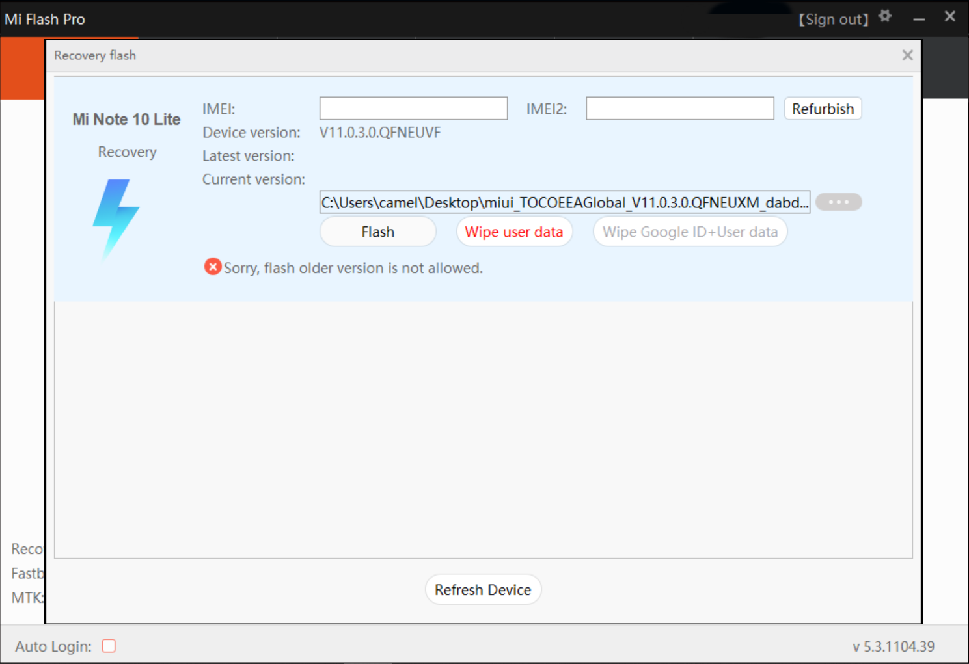Viewport: 969px width, 664px height.
Task: Select Wipe user data option
Action: point(513,232)
